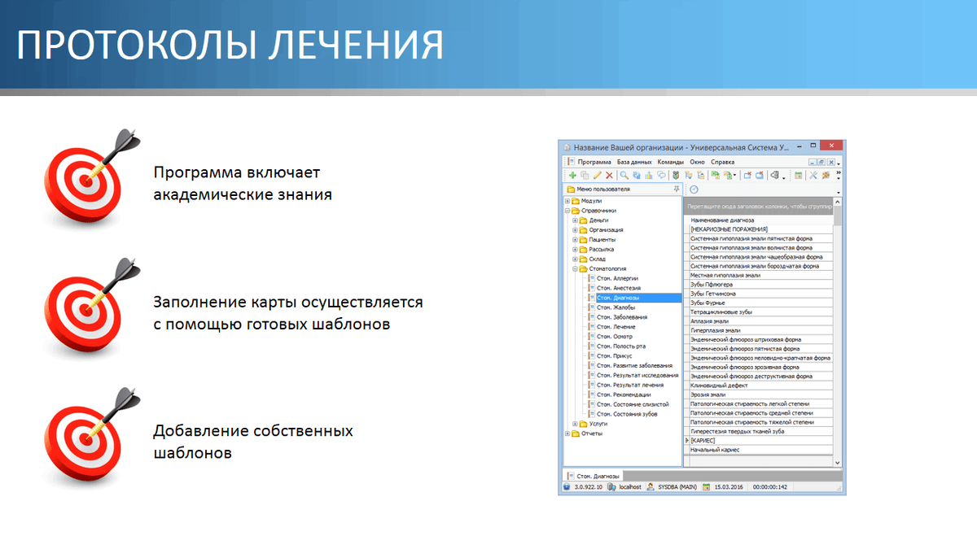The width and height of the screenshot is (977, 549).
Task: Select the Стом. Диагнозы tab at the bottom
Action: 594,474
